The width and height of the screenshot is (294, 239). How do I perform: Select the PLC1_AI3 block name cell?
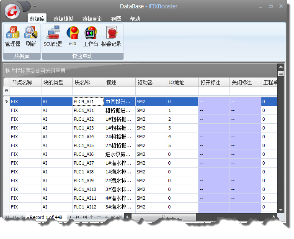coord(88,128)
